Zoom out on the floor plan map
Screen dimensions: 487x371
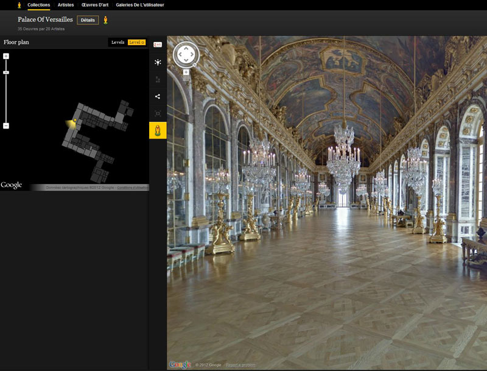6,126
